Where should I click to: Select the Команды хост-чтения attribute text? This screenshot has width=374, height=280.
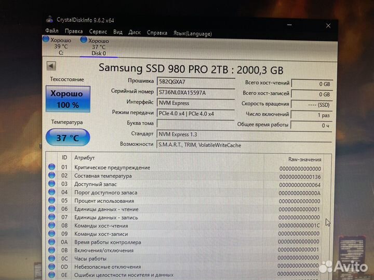click(x=101, y=226)
